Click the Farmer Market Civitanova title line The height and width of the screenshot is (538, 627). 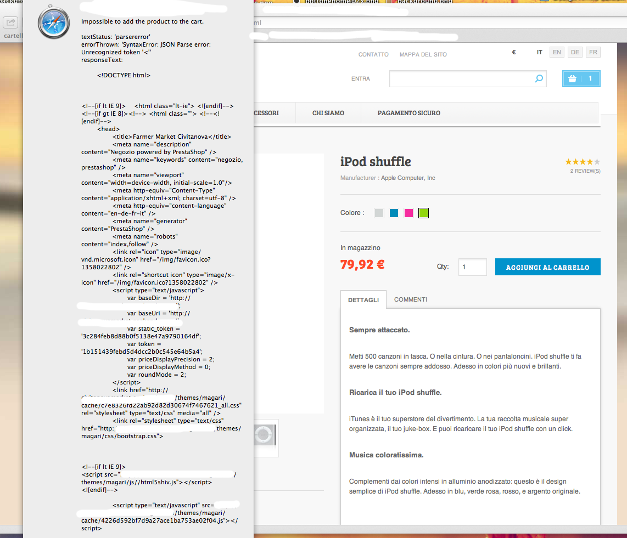click(x=171, y=137)
